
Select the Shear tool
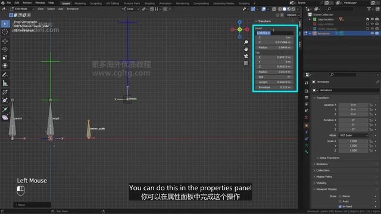pos(5,118)
